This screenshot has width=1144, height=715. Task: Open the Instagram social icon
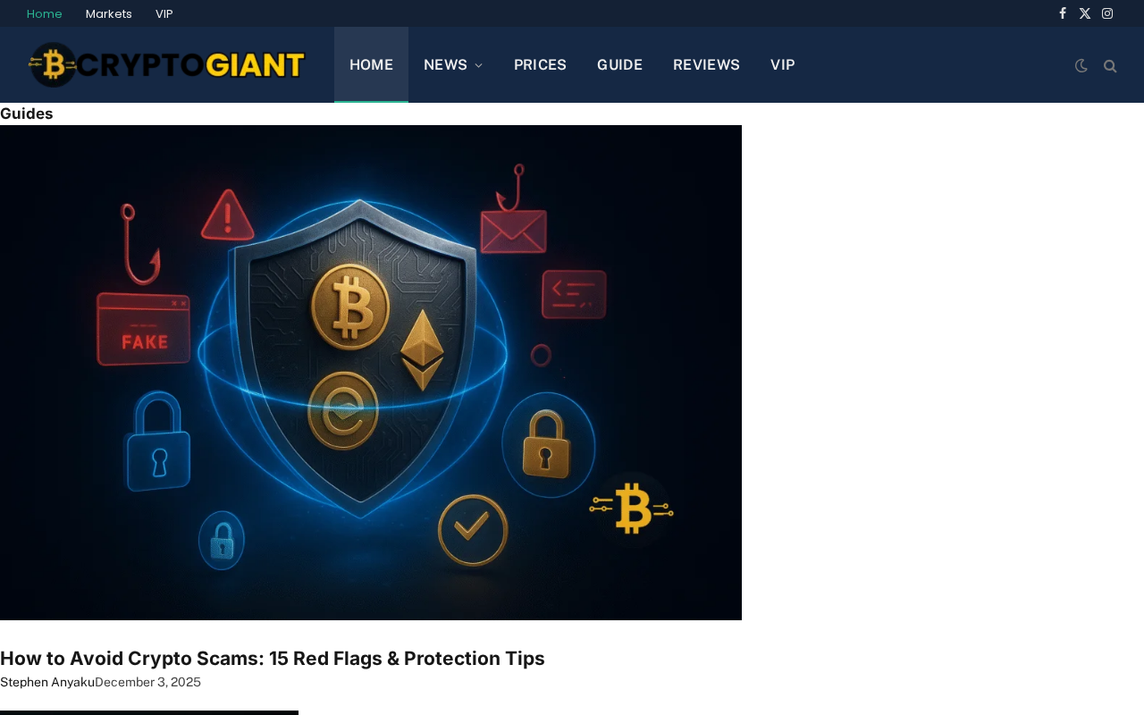(1107, 13)
